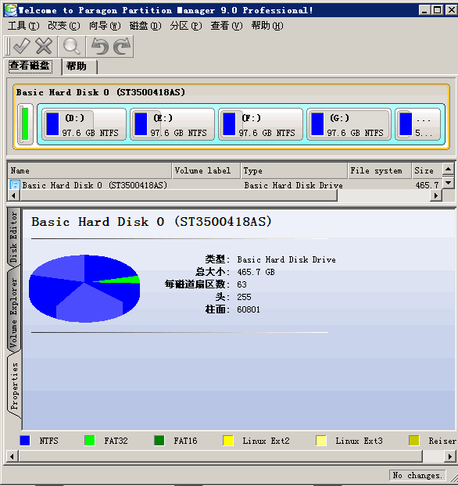Image resolution: width=458 pixels, height=486 pixels.
Task: Click the legend bar scroll right arrow
Action: 449,456
